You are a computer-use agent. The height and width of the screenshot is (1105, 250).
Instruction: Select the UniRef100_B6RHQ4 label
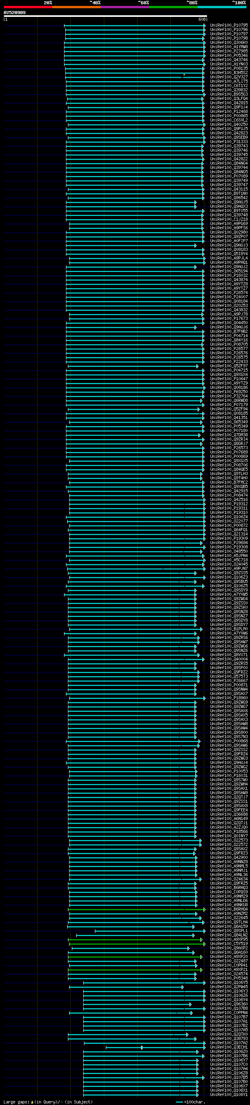tap(229, 909)
